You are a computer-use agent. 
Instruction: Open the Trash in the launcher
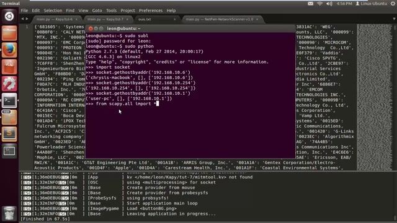[9, 214]
